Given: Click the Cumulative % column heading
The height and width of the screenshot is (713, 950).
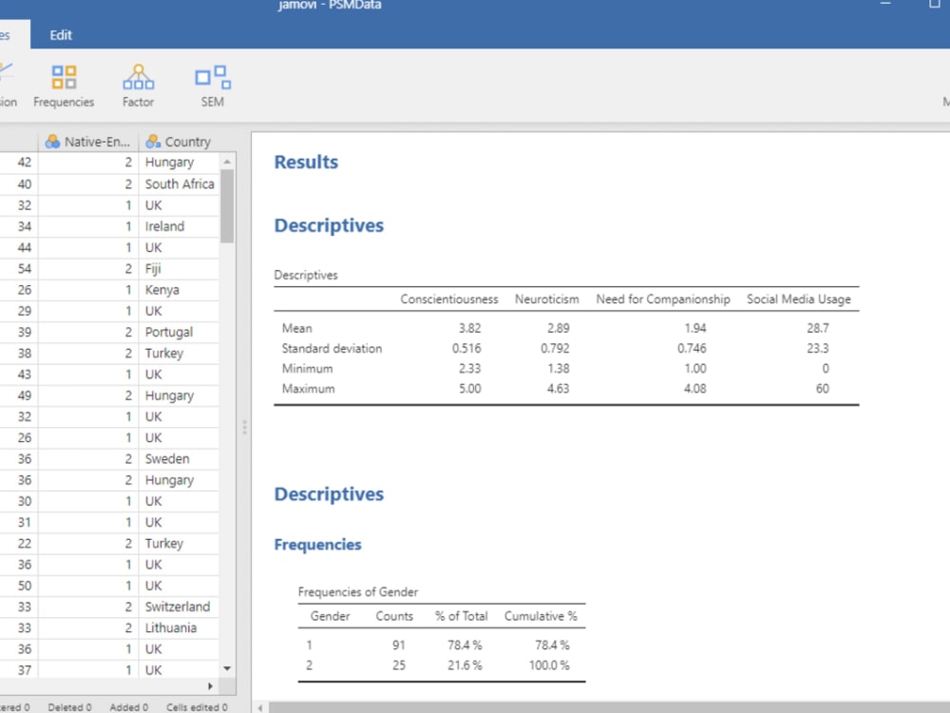Looking at the screenshot, I should (x=541, y=616).
